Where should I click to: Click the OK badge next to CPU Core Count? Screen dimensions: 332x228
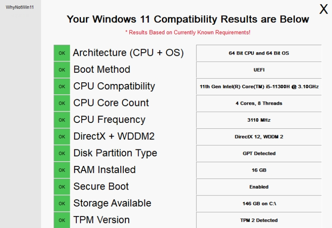62,103
